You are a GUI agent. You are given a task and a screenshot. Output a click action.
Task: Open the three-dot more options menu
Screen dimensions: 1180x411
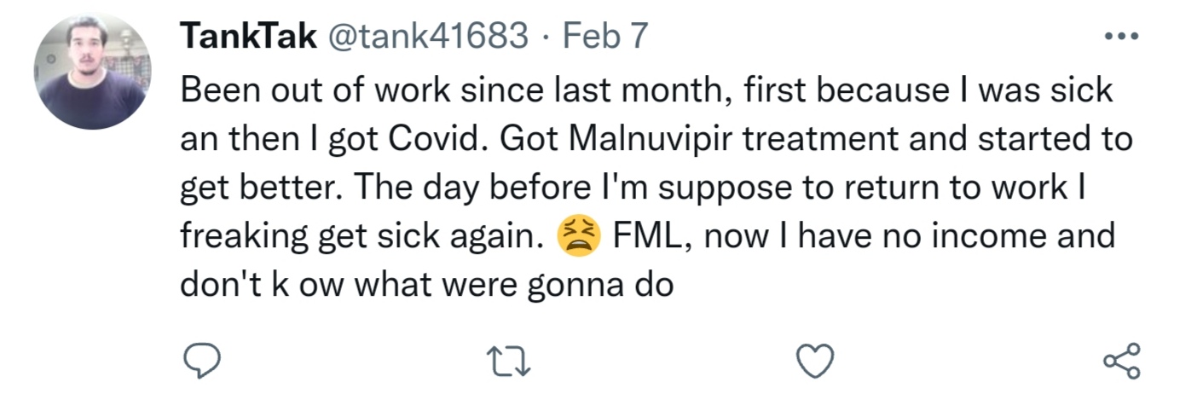[x=1120, y=38]
